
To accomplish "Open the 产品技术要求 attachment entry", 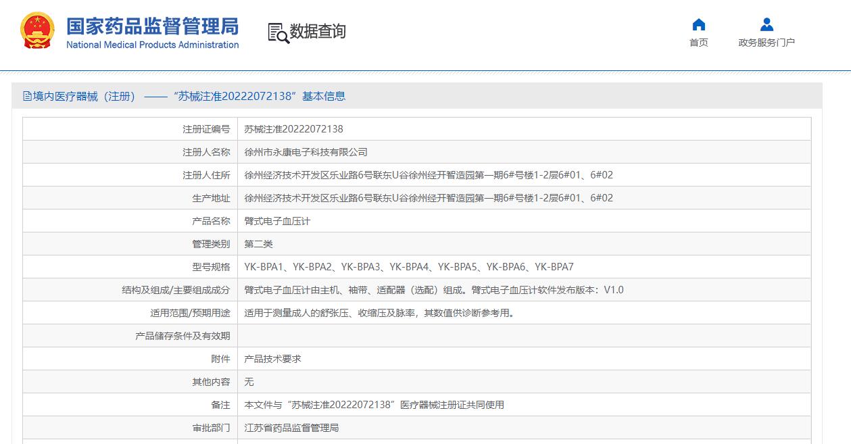I will (x=272, y=358).
